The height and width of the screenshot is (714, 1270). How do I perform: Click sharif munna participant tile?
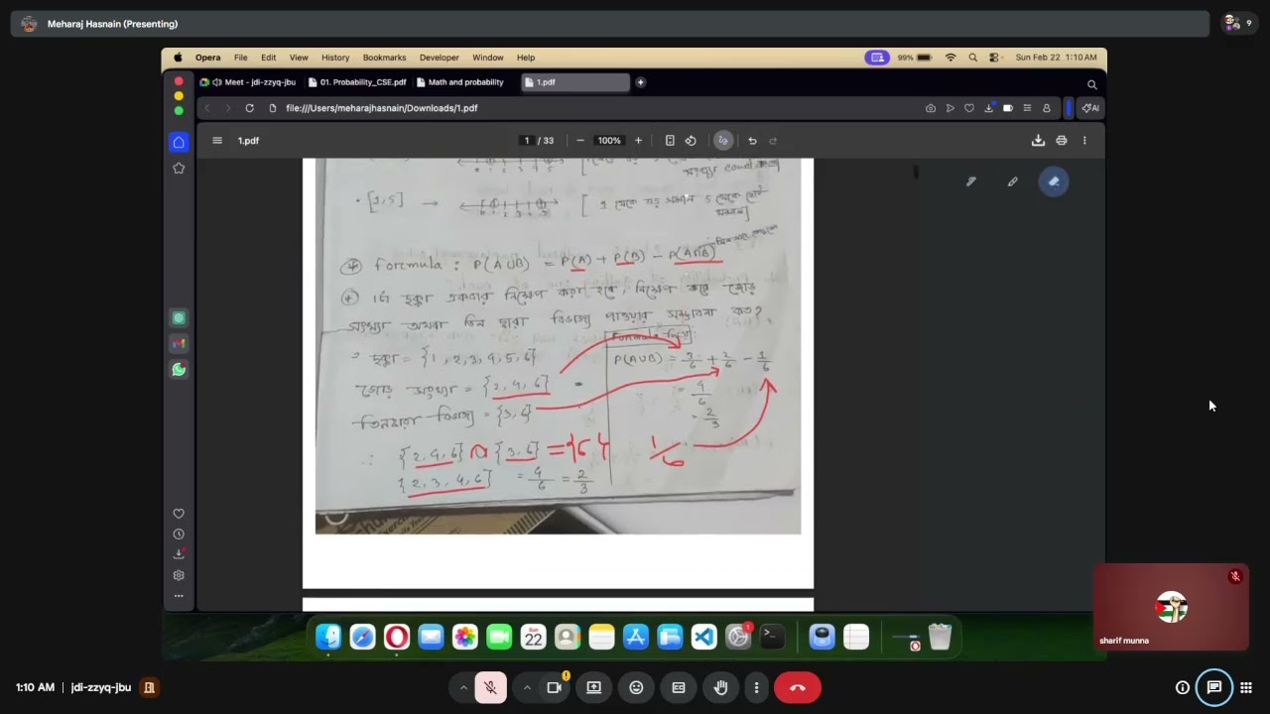(x=1171, y=607)
